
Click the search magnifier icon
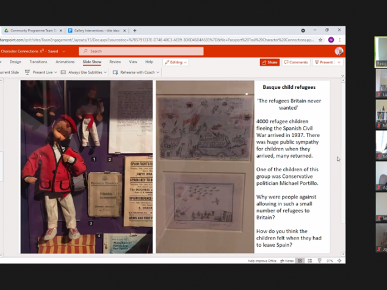click(x=85, y=51)
